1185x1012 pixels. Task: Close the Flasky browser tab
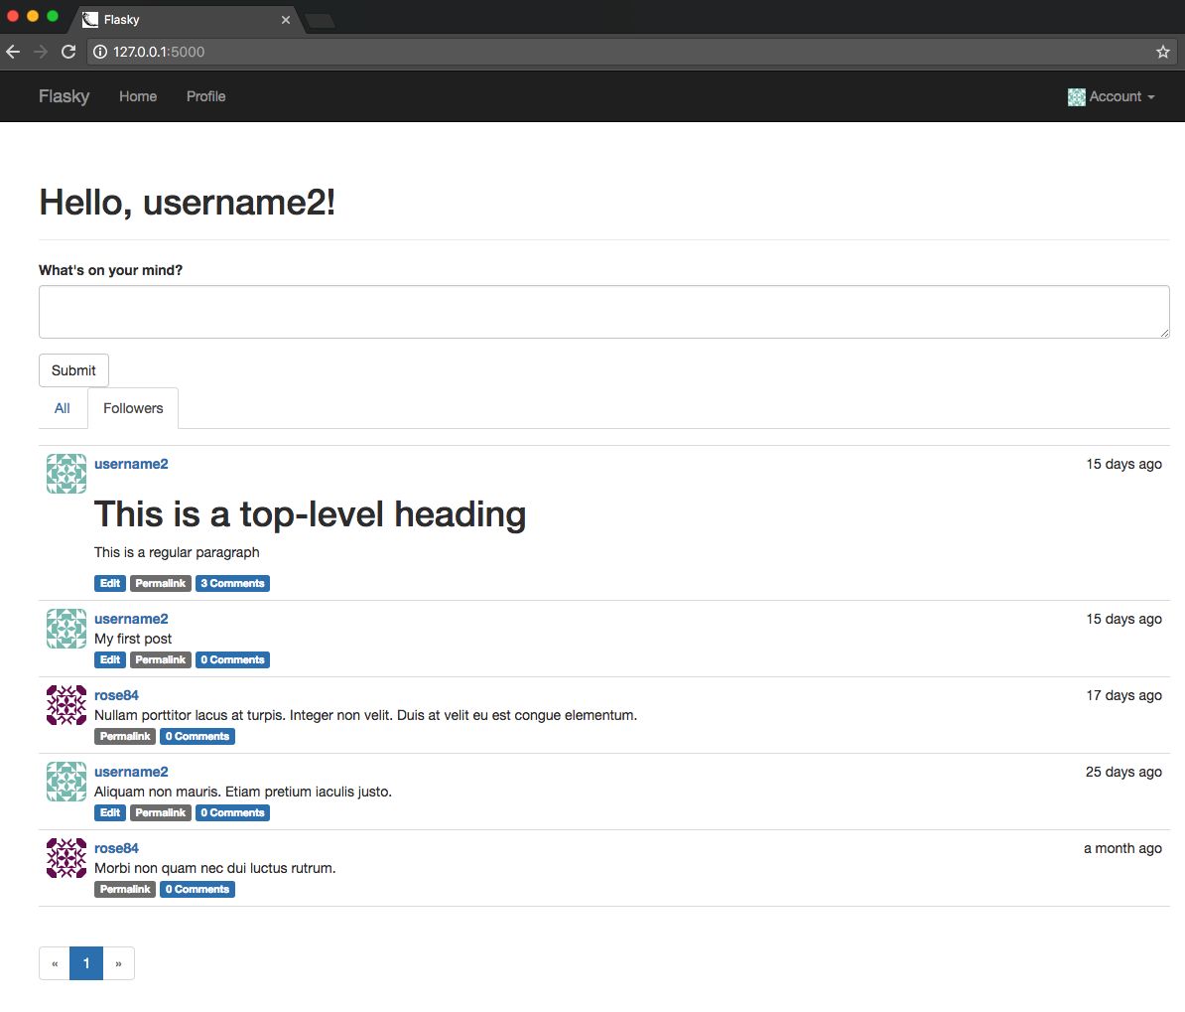coord(286,20)
